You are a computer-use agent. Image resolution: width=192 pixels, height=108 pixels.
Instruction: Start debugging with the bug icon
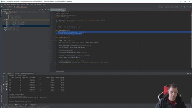pyautogui.click(x=184, y=7)
